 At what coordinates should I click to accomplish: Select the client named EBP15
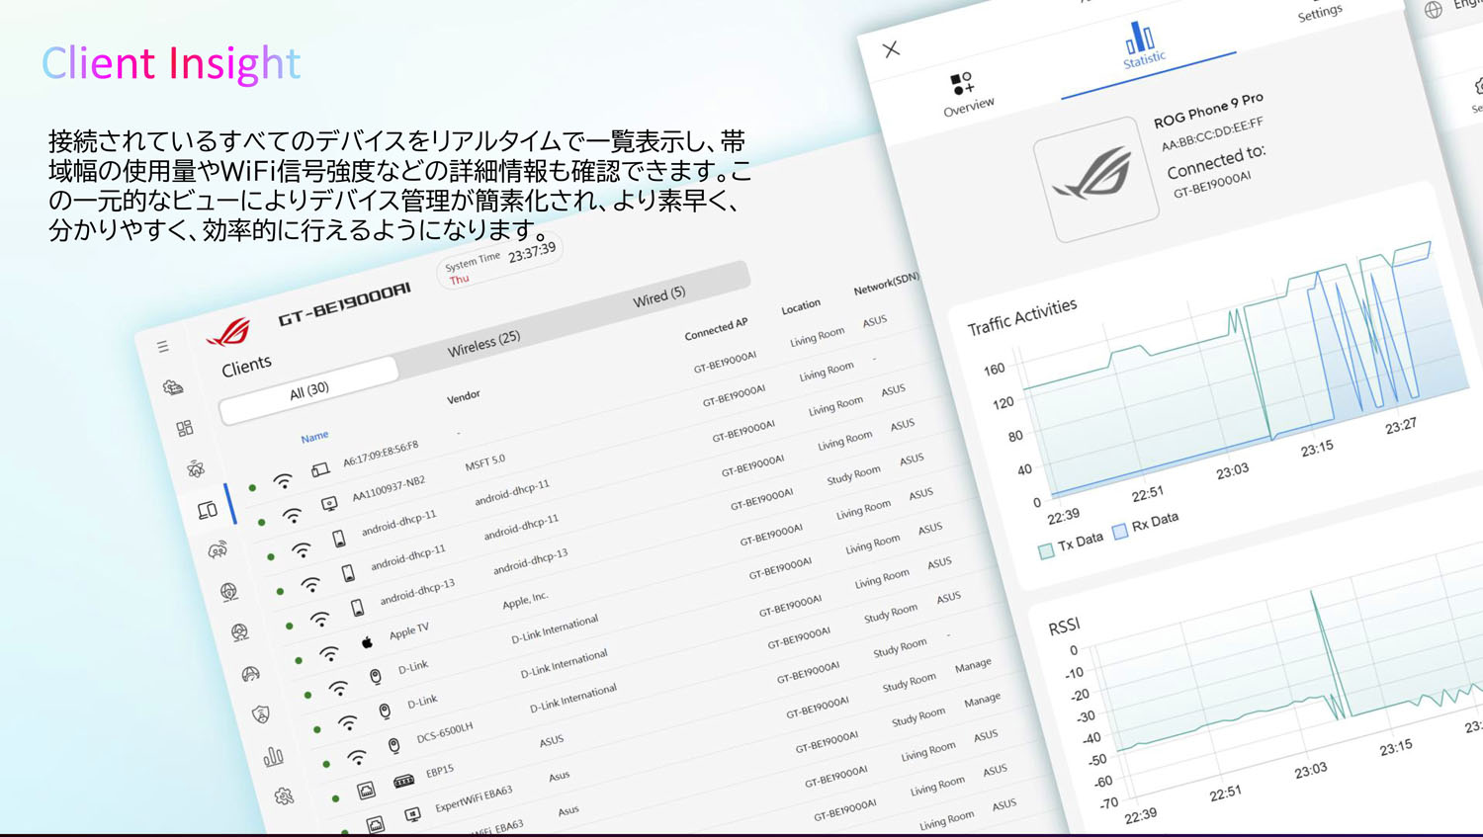tap(440, 771)
